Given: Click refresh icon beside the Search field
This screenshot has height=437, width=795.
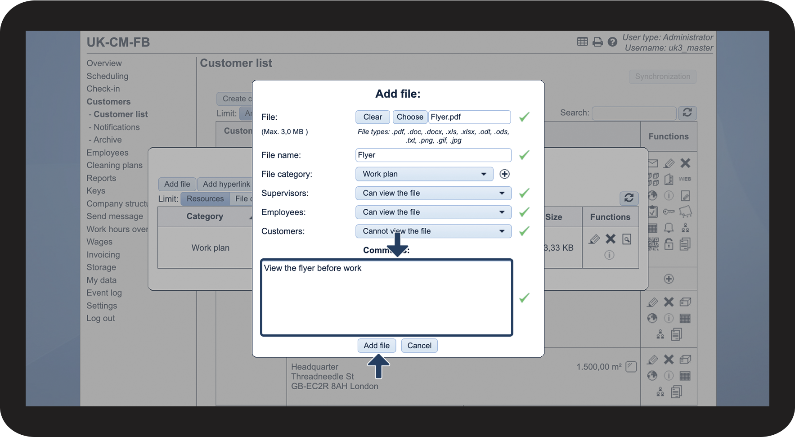Looking at the screenshot, I should 687,113.
